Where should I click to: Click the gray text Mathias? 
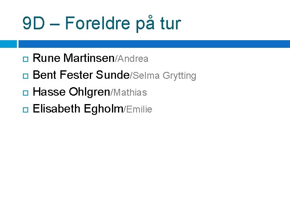pos(130,92)
